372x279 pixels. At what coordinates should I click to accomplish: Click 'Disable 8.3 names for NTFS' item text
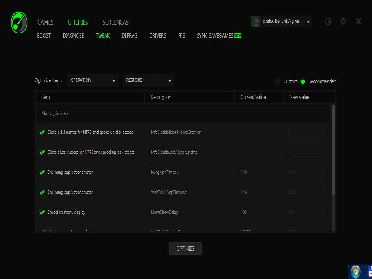(90, 133)
